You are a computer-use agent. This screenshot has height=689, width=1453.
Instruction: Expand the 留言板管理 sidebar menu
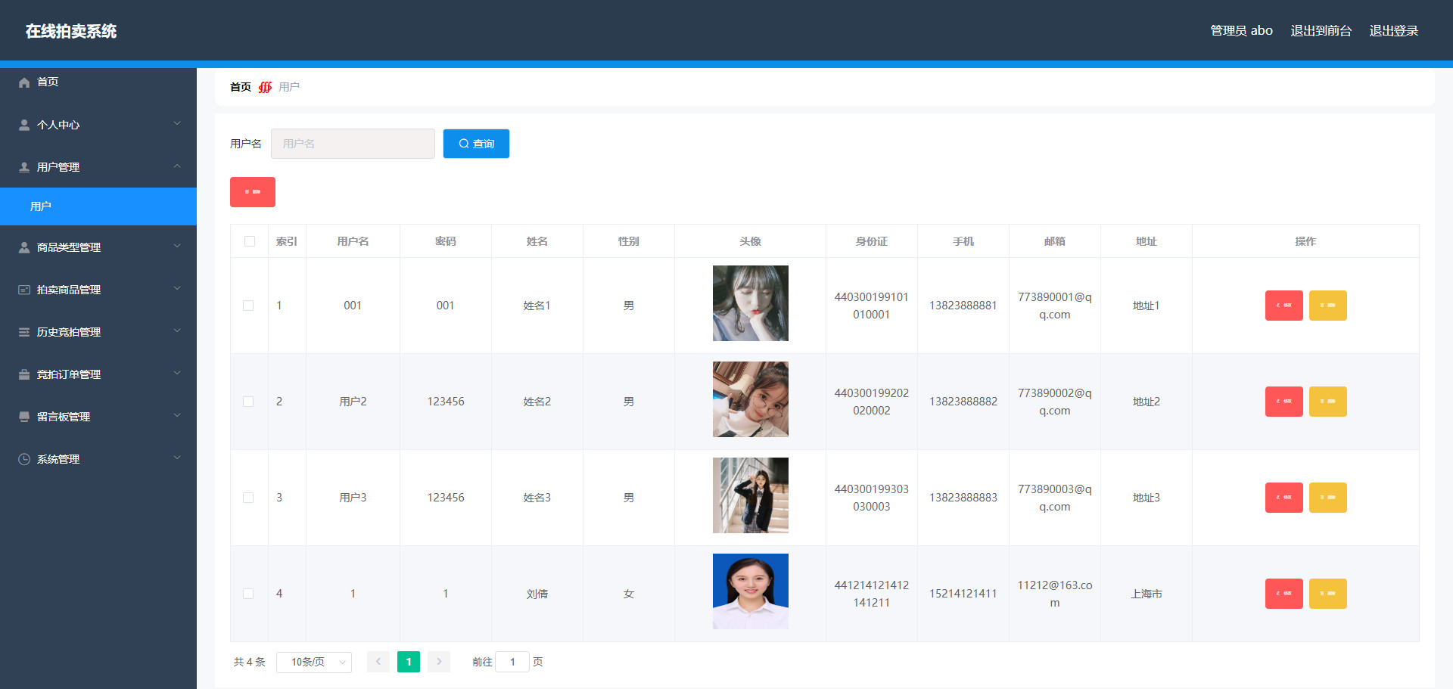coord(98,417)
